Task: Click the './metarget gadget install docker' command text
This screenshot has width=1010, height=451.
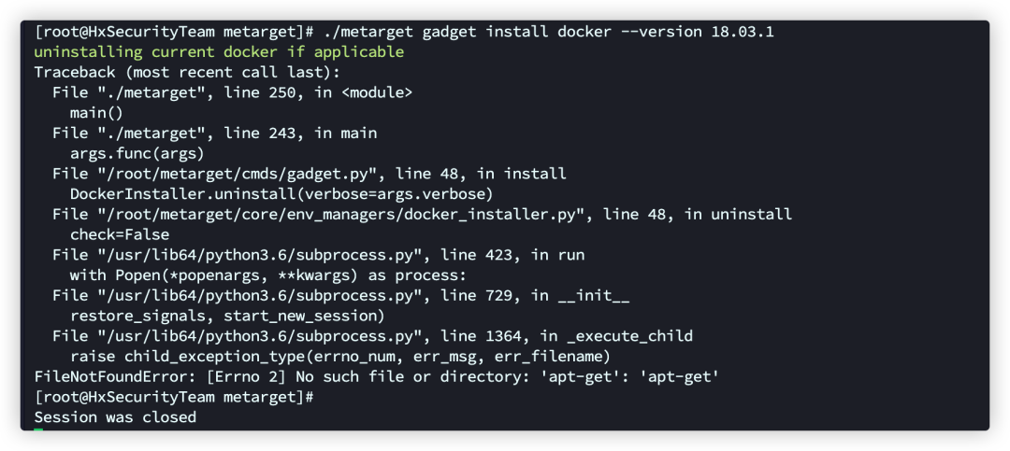Action: point(467,32)
